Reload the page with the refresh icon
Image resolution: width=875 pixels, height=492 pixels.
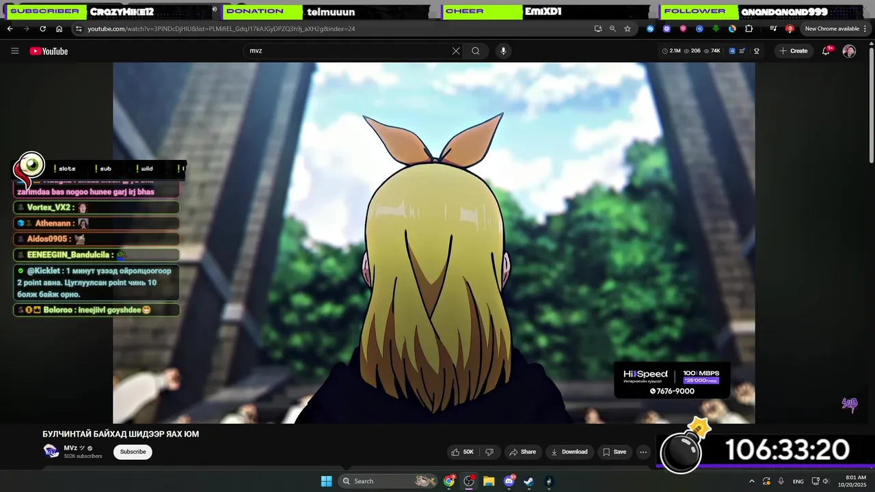click(x=42, y=29)
